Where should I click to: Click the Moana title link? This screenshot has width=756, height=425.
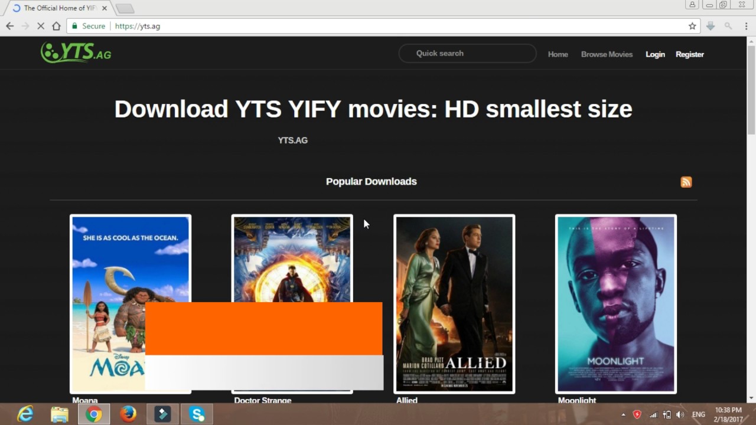[85, 400]
